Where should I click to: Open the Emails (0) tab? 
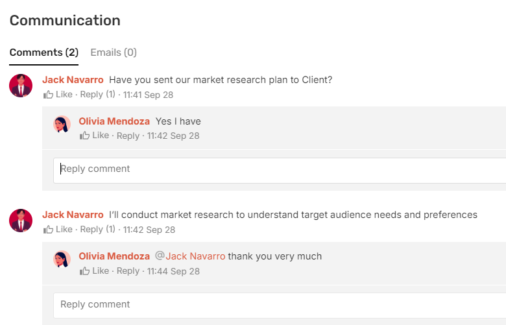tap(114, 53)
